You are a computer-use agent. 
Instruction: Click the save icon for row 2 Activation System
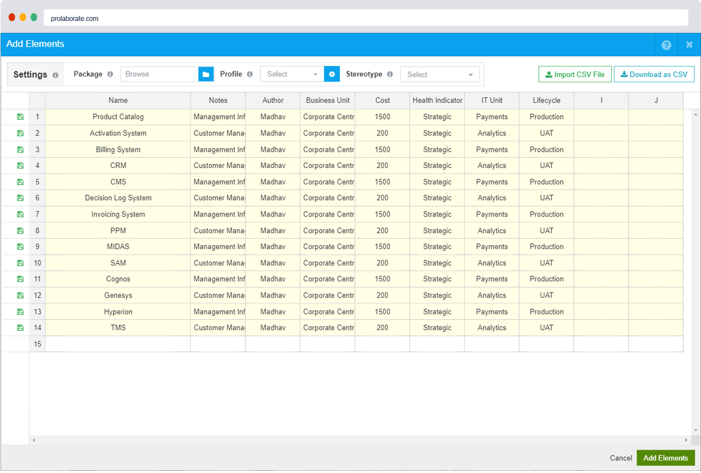pos(20,133)
